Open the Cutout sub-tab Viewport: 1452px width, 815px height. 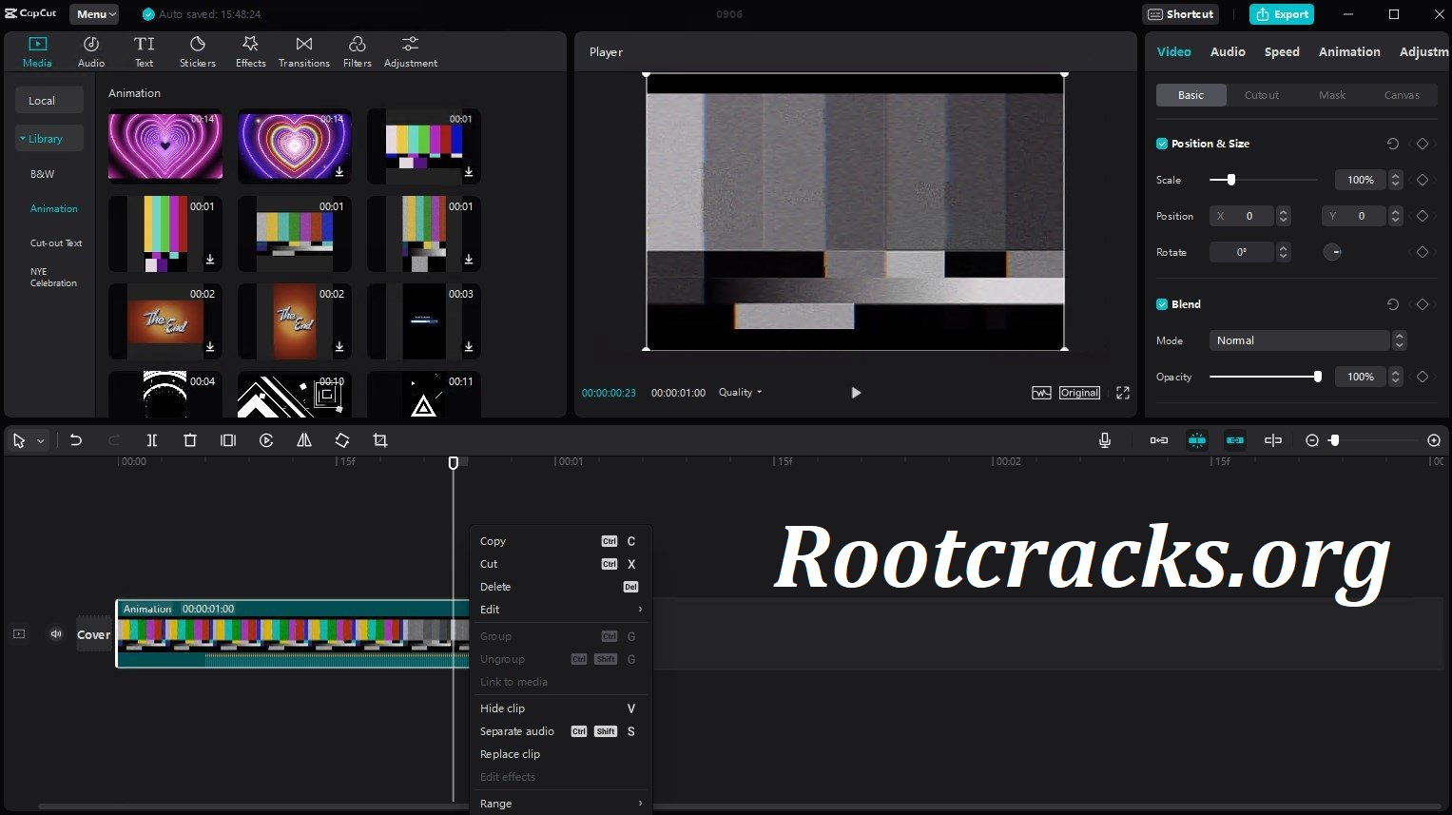tap(1262, 95)
